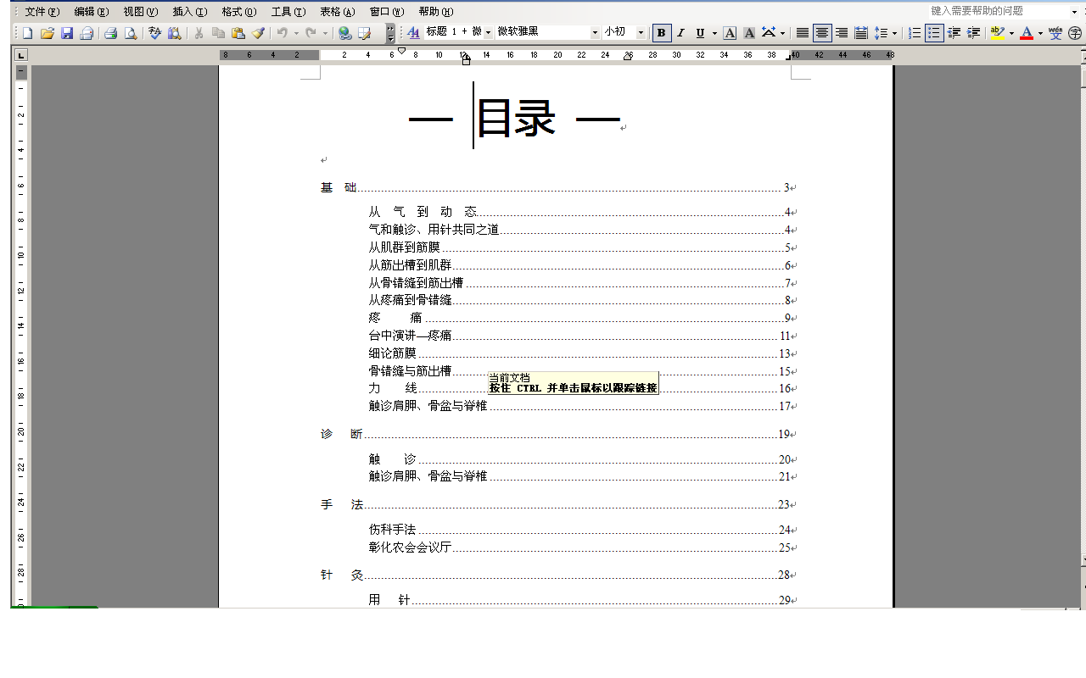The image size is (1086, 678).
Task: Open Print Preview icon
Action: tap(131, 33)
